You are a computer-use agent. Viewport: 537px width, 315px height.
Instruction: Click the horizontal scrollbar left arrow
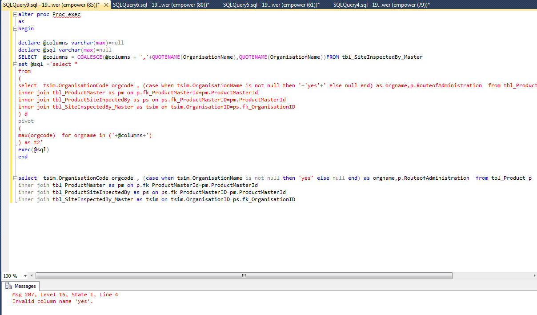[x=32, y=276]
